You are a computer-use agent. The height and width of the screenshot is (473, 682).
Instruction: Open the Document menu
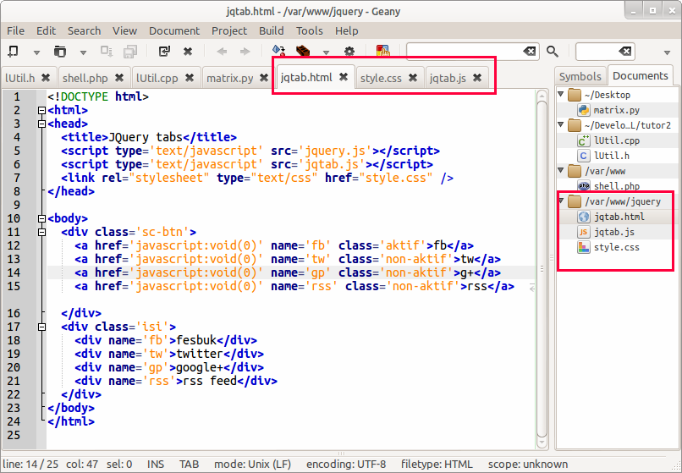click(174, 31)
